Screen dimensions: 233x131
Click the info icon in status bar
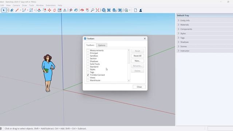1,128
